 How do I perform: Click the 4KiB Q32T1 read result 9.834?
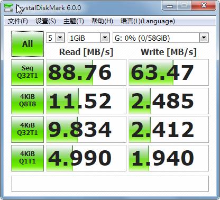tap(86, 130)
